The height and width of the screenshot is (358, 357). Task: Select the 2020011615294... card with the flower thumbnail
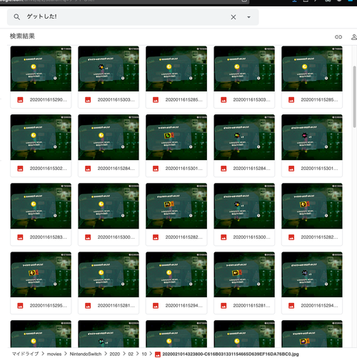tap(312, 283)
